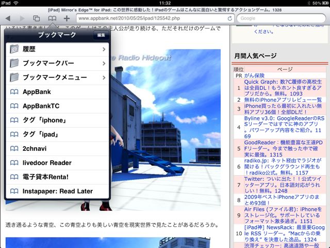
Task: Open the NewsRack ranking link
Action: [284, 234]
